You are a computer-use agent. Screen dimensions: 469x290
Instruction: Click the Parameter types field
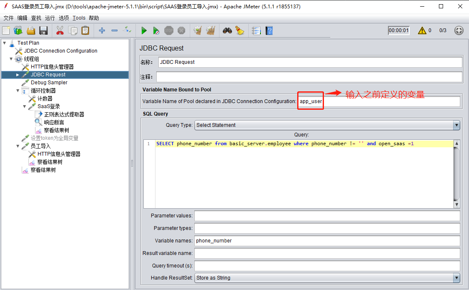[327, 228]
